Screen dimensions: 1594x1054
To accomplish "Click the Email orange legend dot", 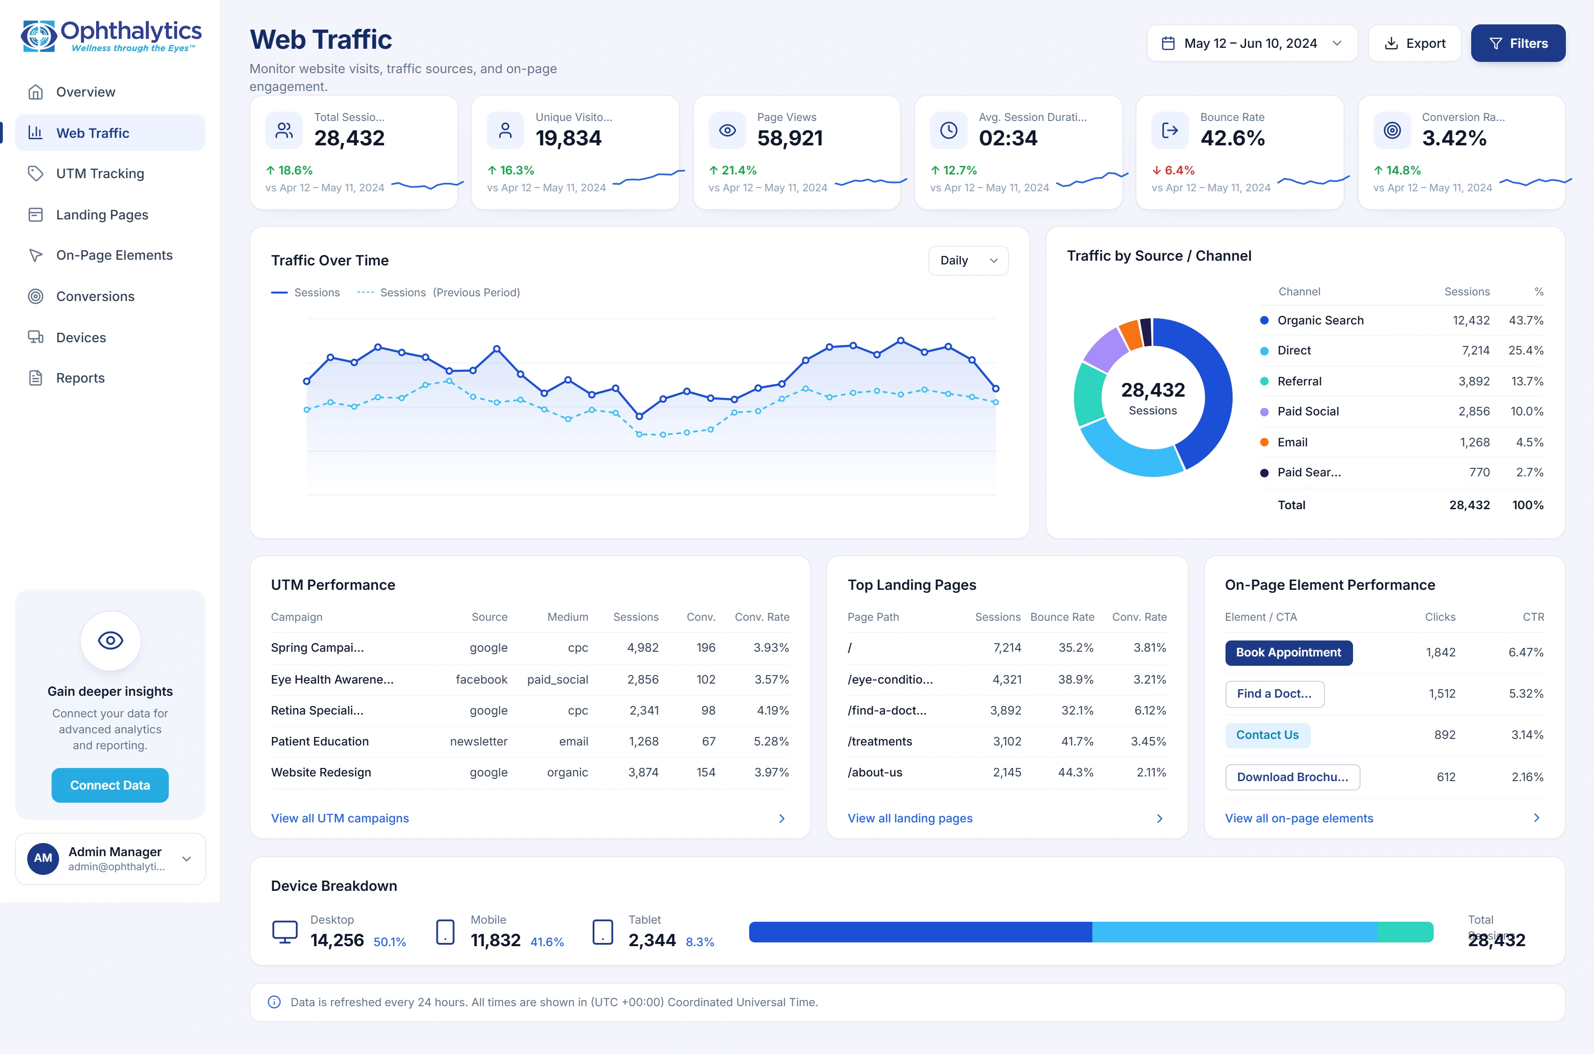I will pyautogui.click(x=1264, y=442).
